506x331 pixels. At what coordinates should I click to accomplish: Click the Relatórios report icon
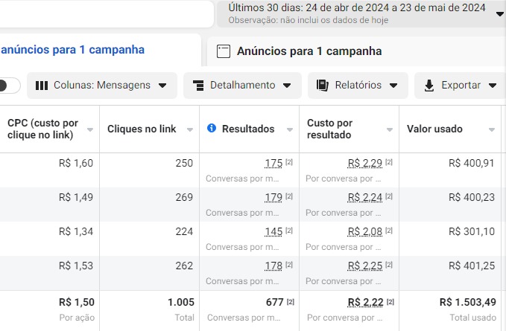pyautogui.click(x=323, y=86)
